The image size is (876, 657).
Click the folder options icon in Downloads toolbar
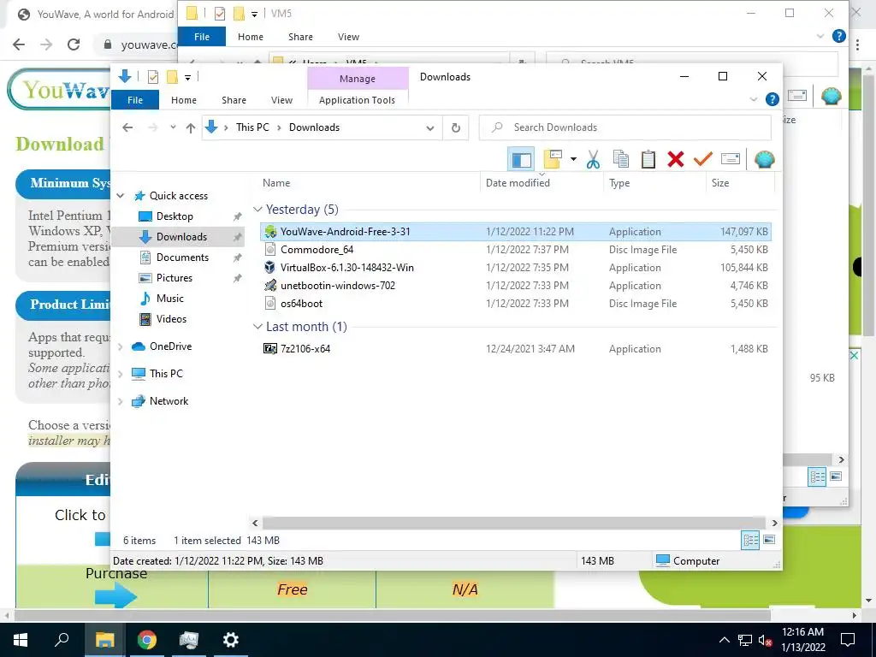click(553, 159)
